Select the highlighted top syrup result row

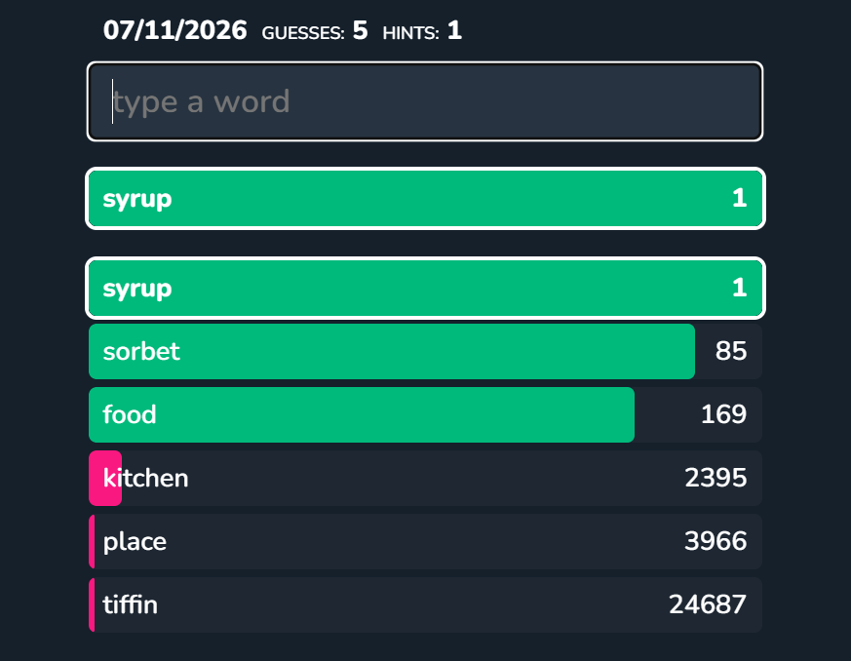tap(425, 198)
